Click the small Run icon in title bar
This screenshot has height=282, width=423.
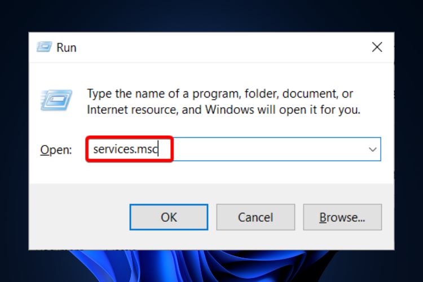pos(43,47)
